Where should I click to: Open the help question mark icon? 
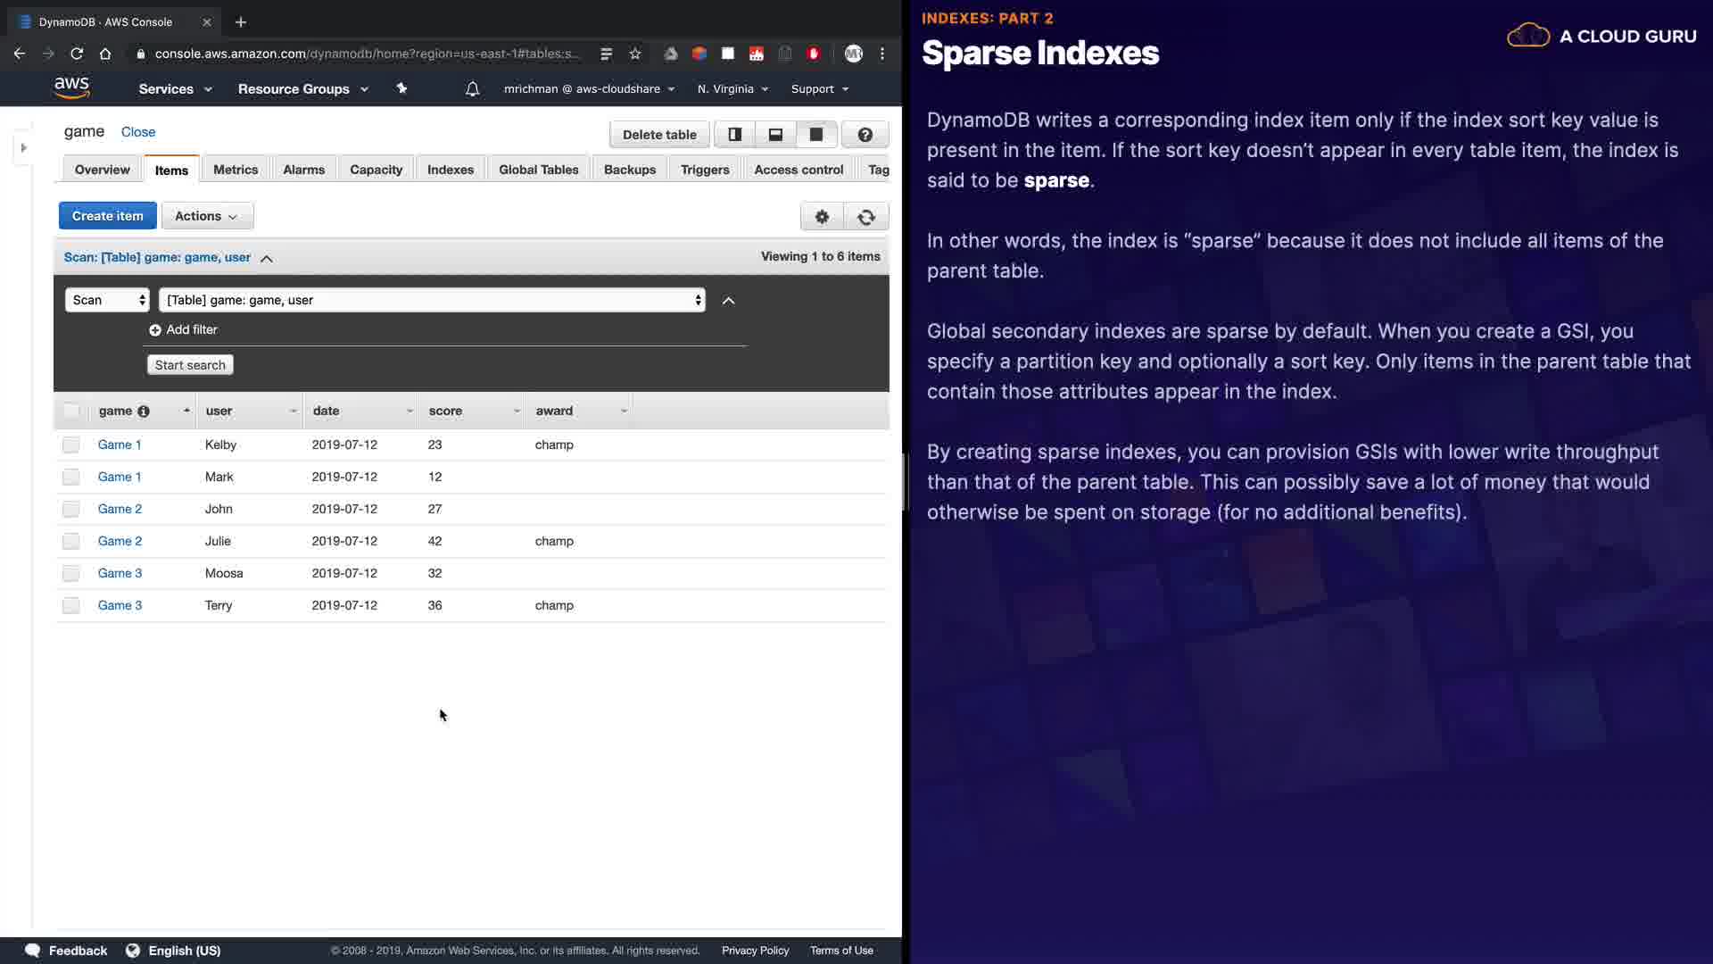point(865,135)
